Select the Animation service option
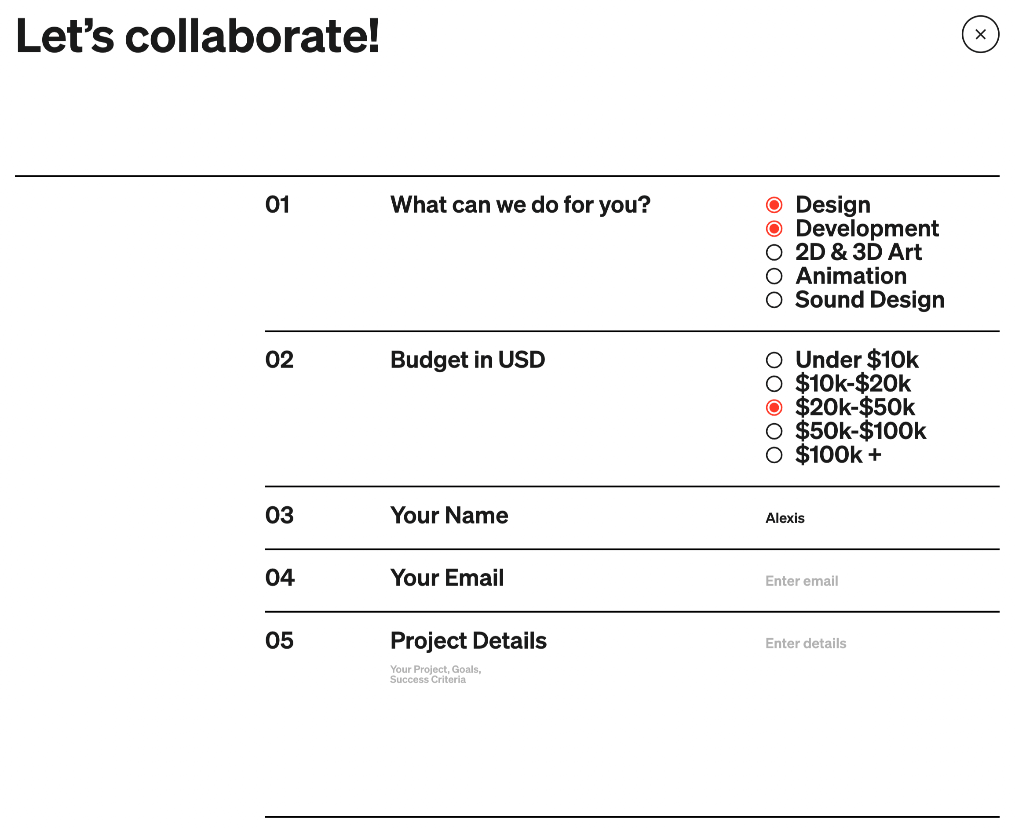This screenshot has height=829, width=1015. pyautogui.click(x=774, y=276)
